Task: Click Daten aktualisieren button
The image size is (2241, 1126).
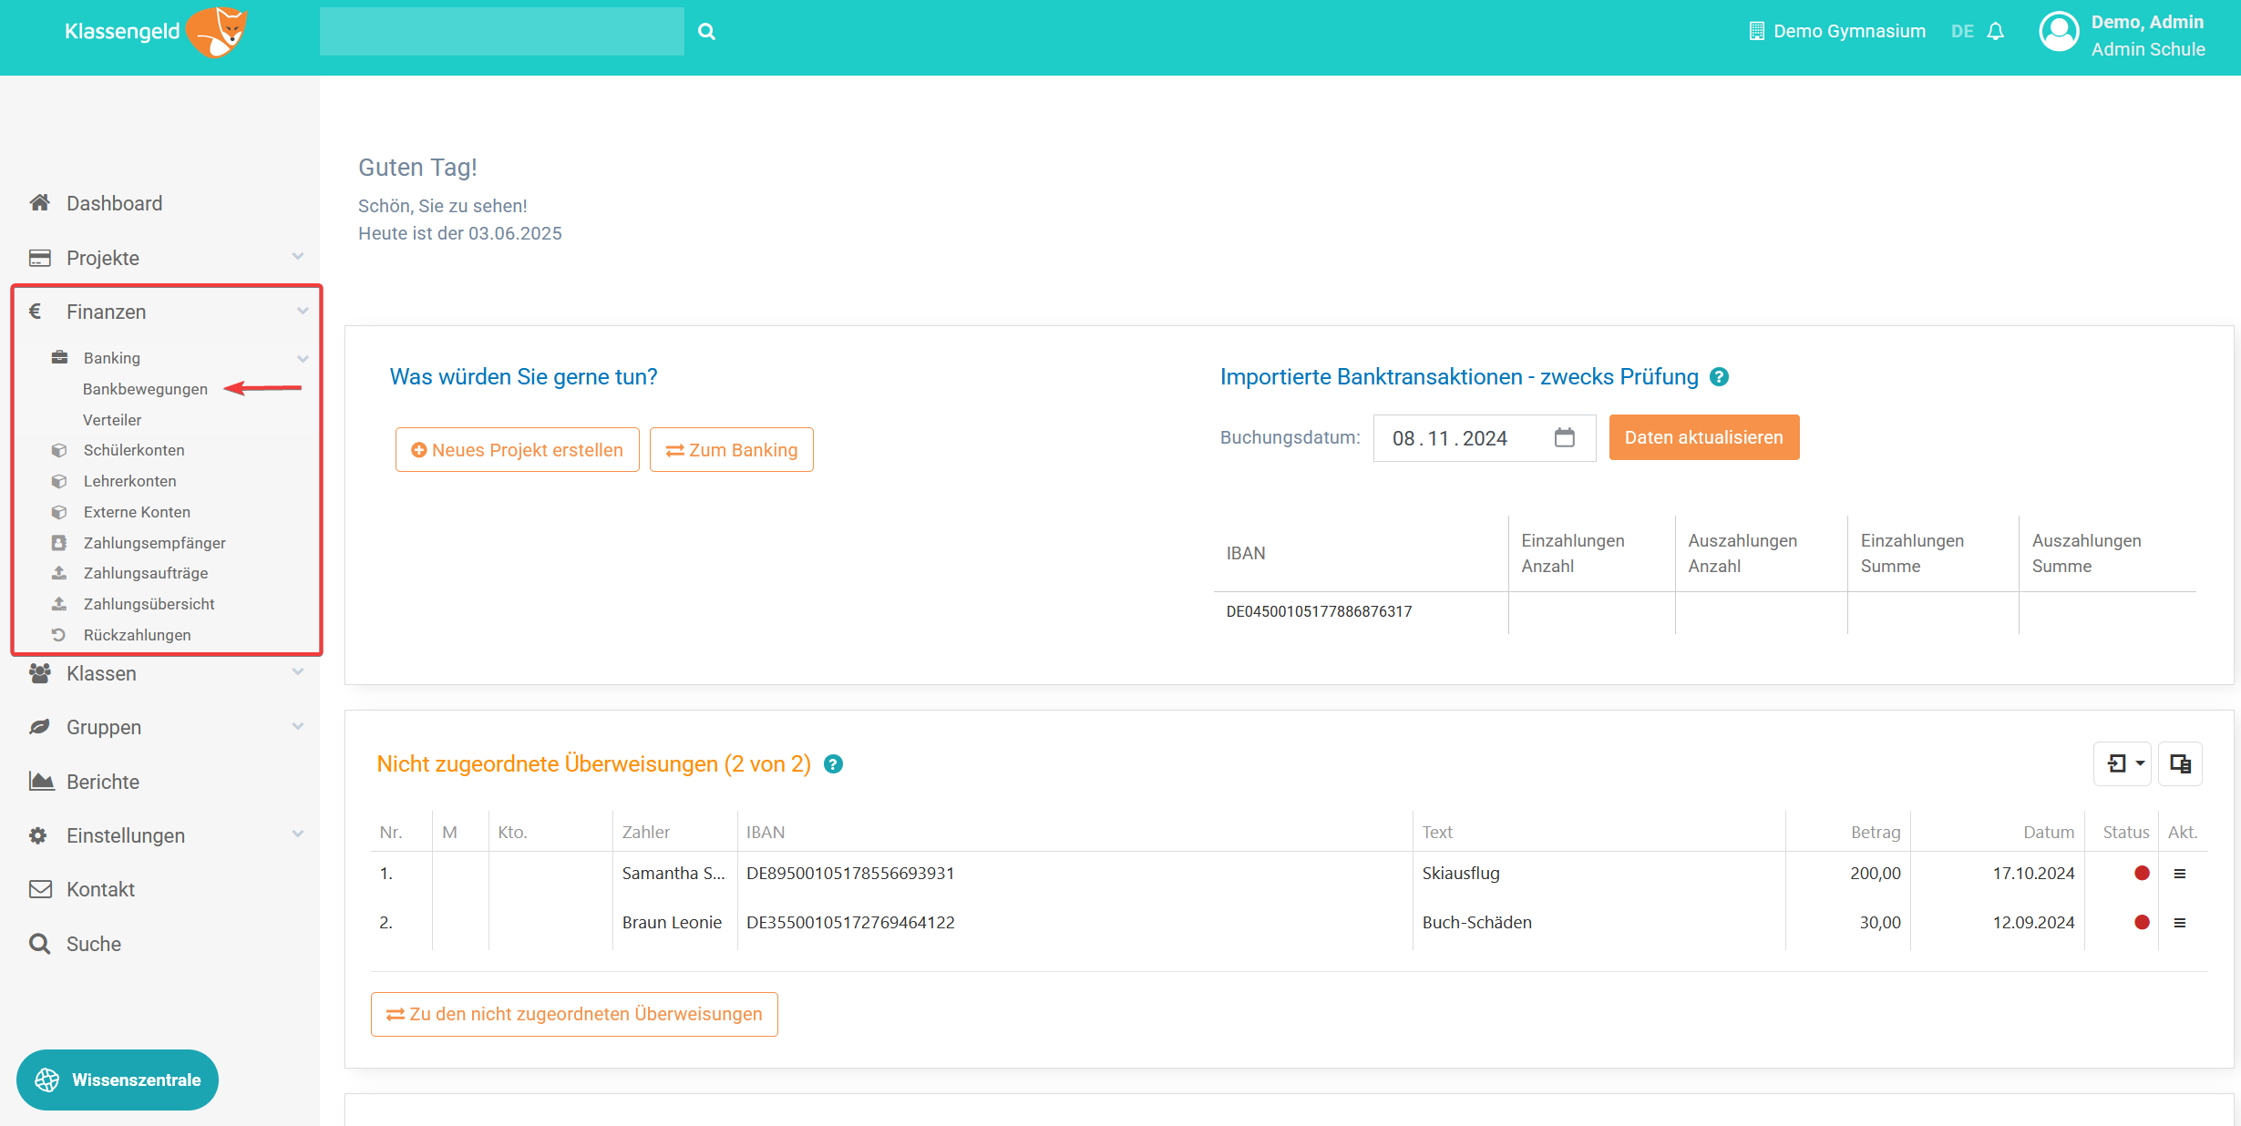Action: point(1704,437)
